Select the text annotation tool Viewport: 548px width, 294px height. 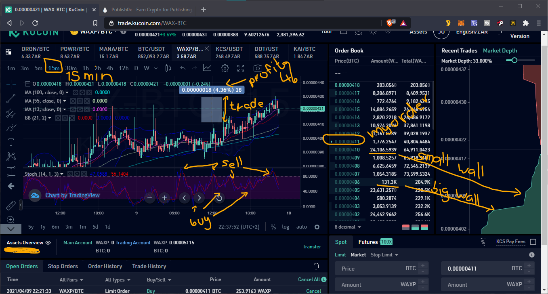pos(11,142)
